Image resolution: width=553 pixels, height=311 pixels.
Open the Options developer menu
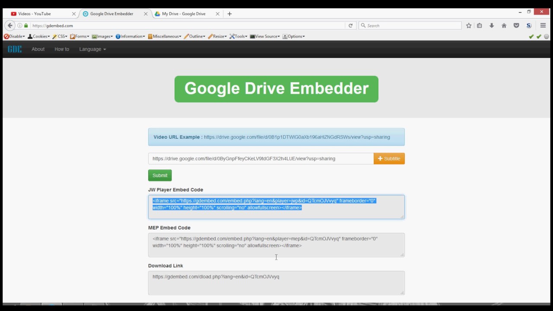[294, 36]
